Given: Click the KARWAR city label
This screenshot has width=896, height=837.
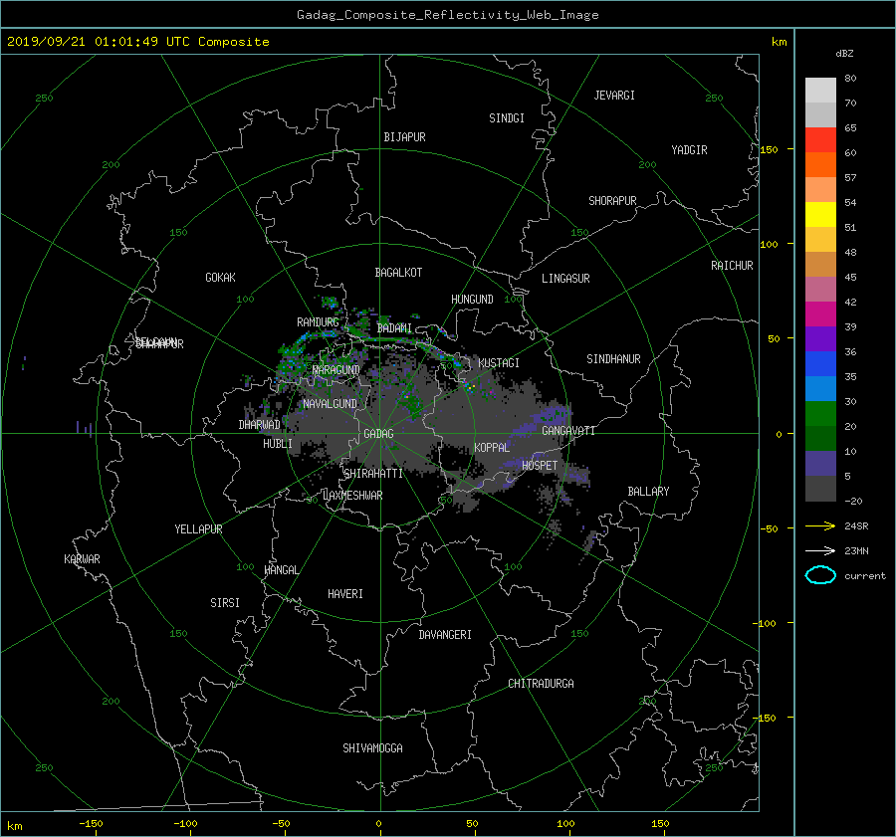Looking at the screenshot, I should click(82, 558).
